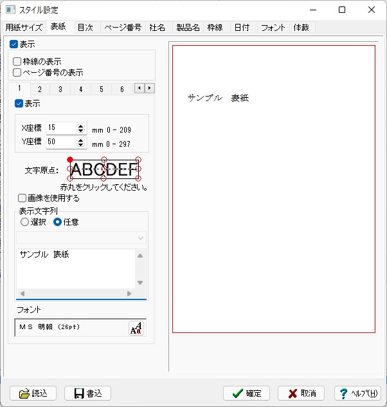The image size is (387, 407).
Task: Click text area scroll up arrow
Action: tap(140, 256)
